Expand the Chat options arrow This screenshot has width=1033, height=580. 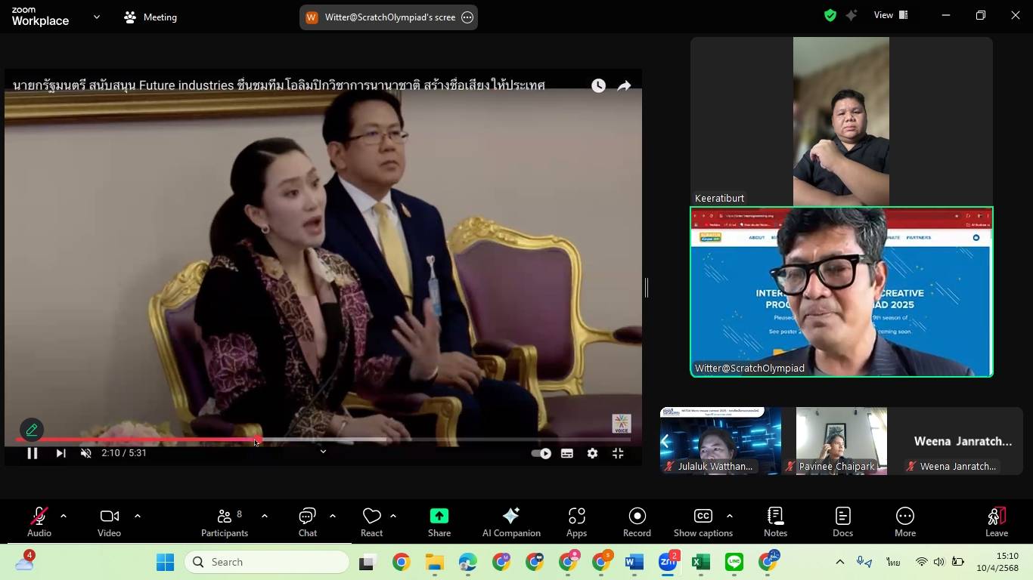[x=332, y=516]
